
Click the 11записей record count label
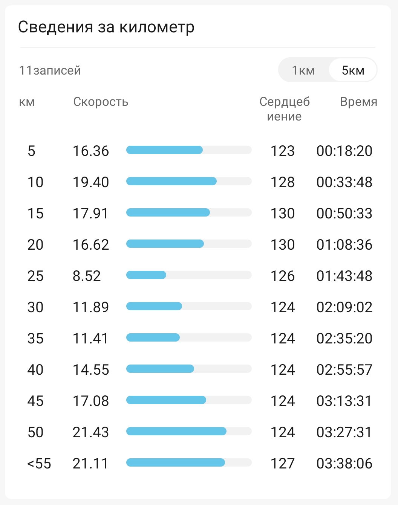50,70
